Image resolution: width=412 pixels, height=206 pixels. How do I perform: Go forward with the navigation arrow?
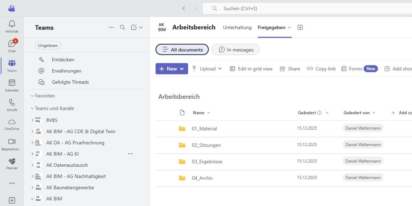[195, 8]
